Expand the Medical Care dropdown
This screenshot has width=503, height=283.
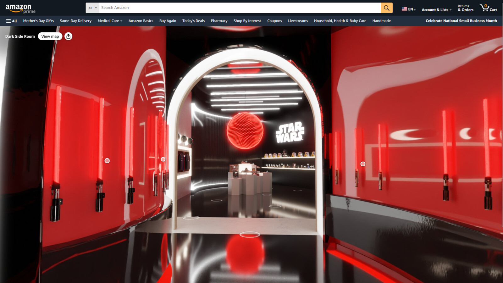coord(110,21)
